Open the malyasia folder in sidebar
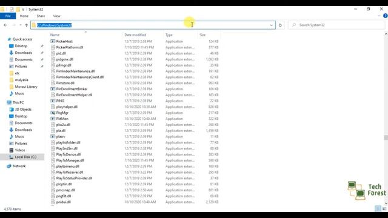Image resolution: width=388 pixels, height=218 pixels. pos(21,80)
